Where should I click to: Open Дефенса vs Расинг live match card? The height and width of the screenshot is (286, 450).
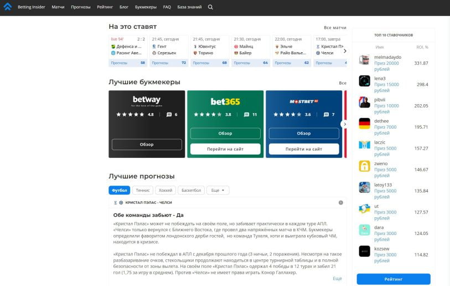click(x=128, y=51)
